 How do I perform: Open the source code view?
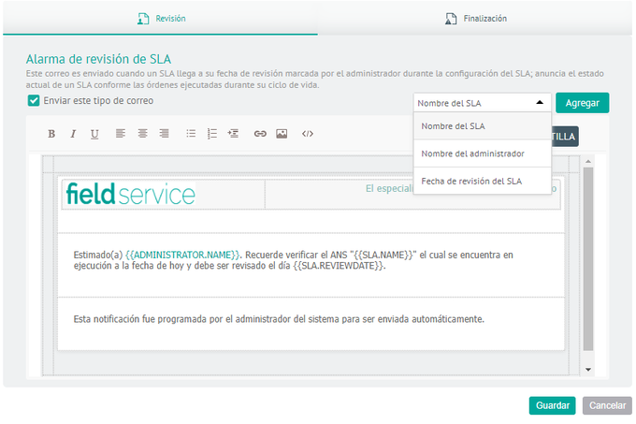308,134
